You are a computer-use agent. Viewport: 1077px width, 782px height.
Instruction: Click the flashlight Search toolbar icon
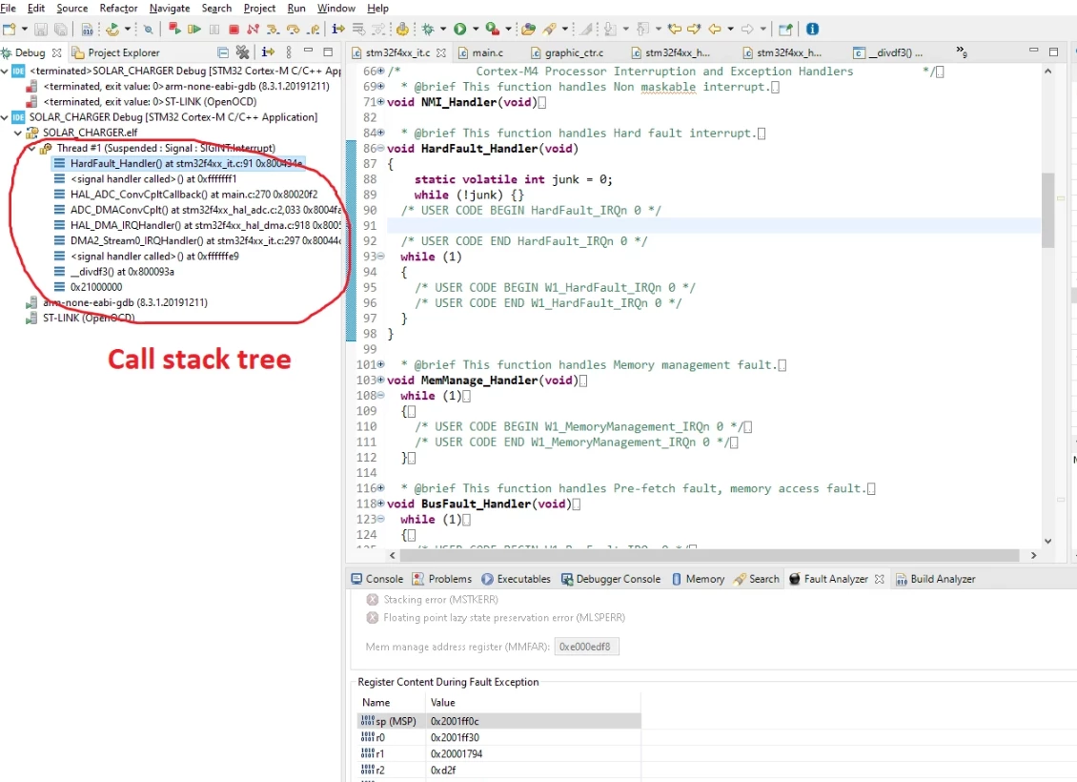point(549,29)
